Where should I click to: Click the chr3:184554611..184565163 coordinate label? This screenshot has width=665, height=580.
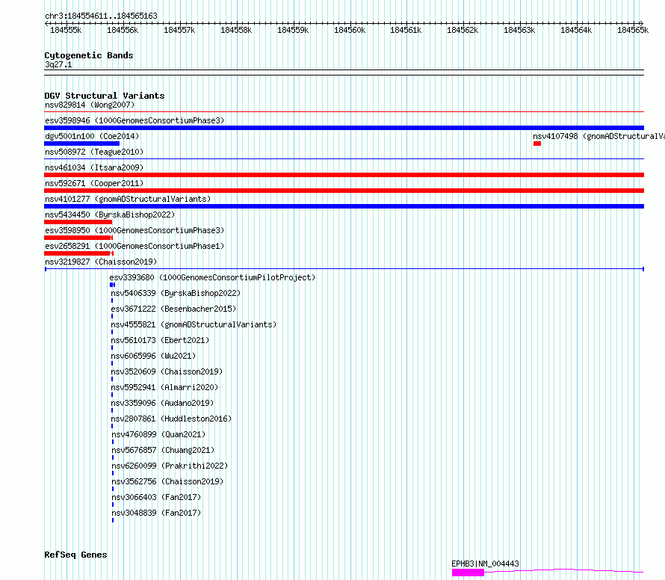point(101,16)
